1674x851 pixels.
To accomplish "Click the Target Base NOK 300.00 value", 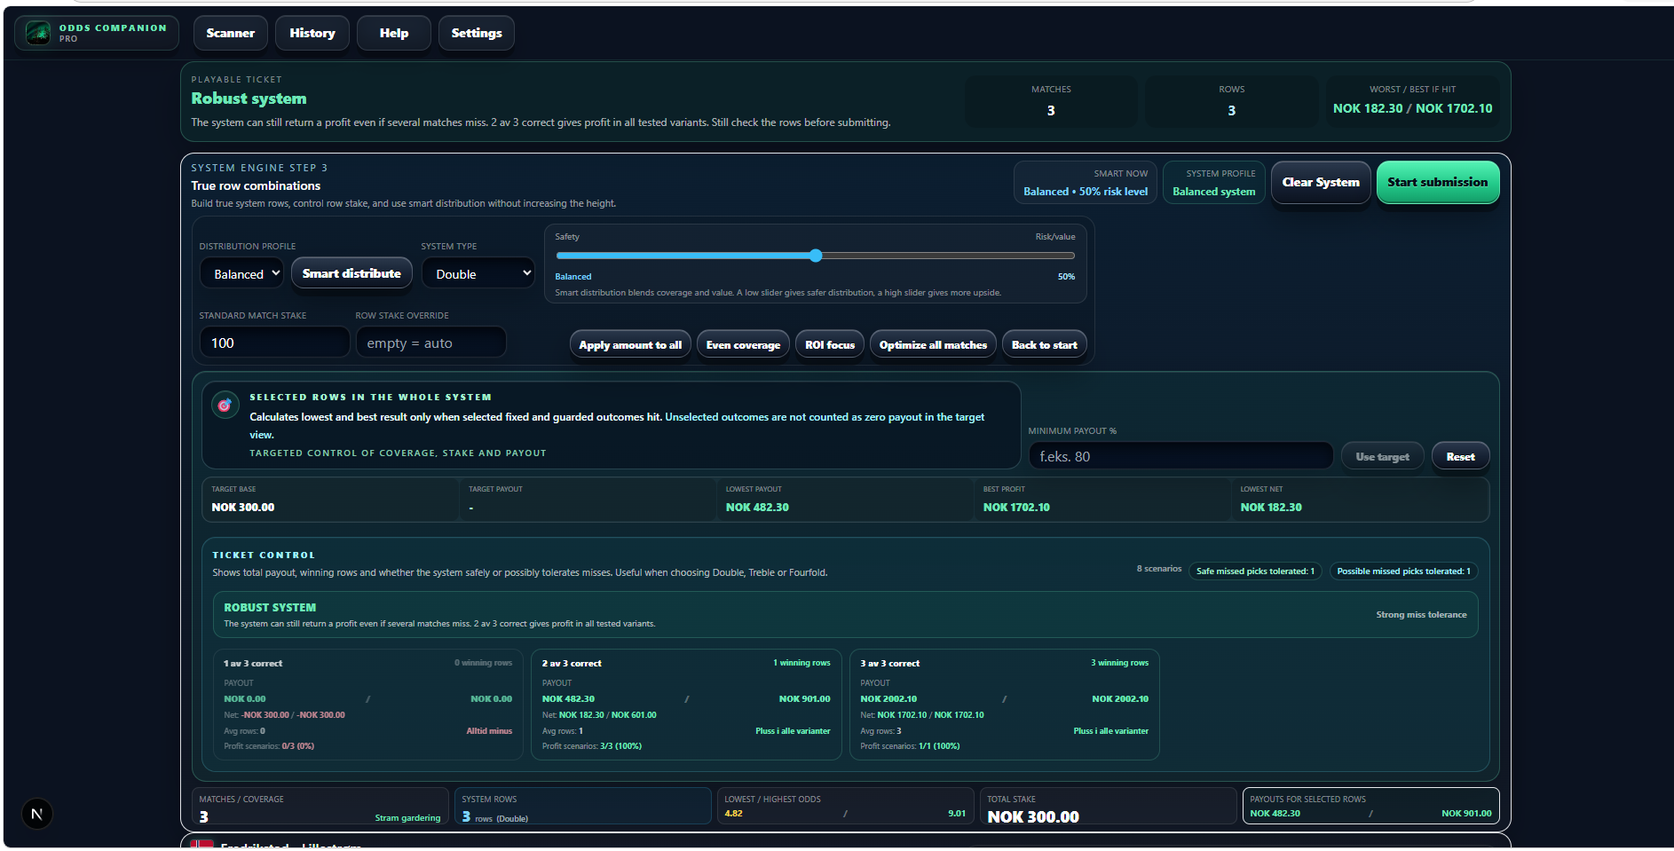I will point(243,508).
